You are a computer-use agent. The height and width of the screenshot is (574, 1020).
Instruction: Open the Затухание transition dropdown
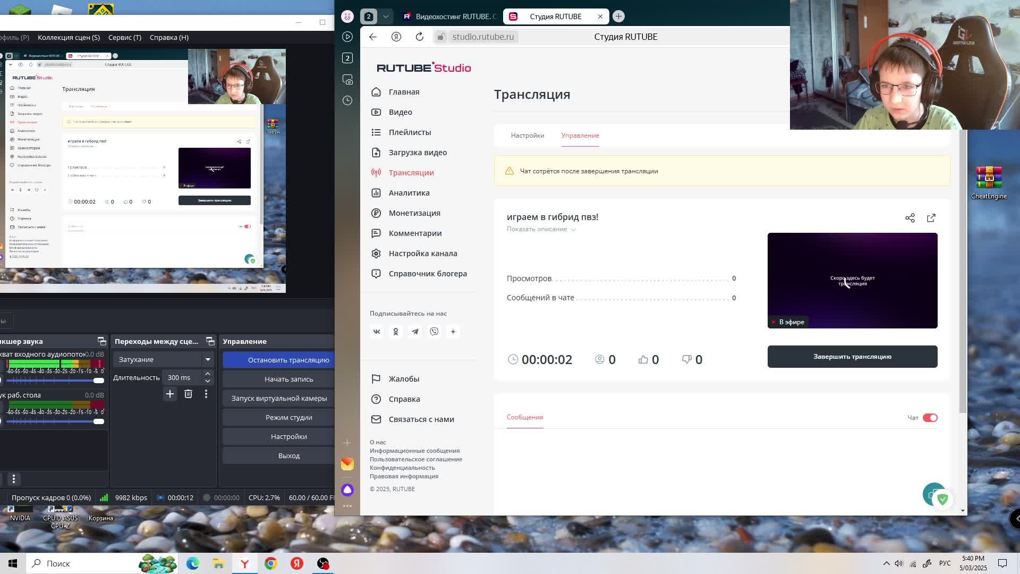pos(164,360)
